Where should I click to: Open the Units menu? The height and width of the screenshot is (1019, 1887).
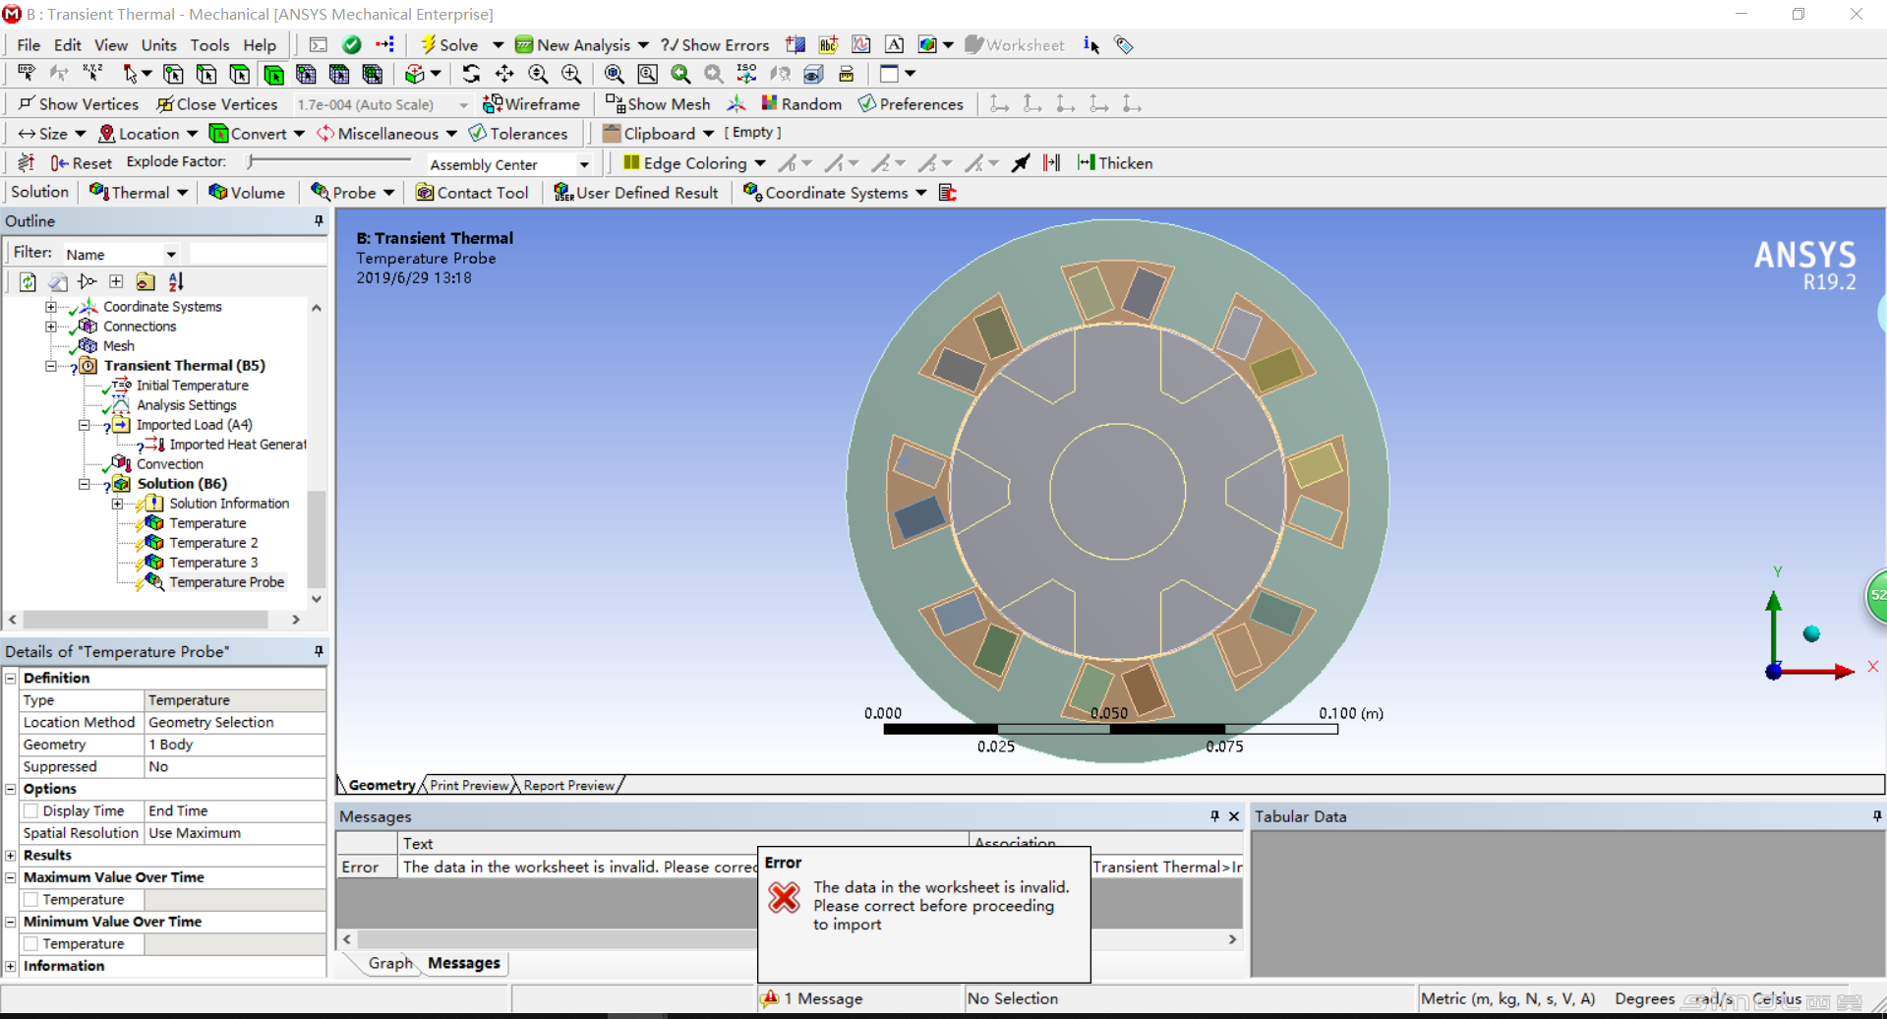(x=158, y=45)
